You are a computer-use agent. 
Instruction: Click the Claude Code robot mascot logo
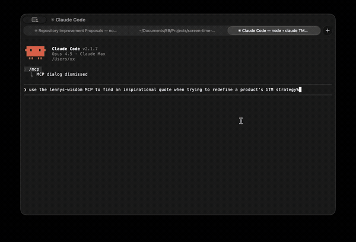click(x=35, y=53)
